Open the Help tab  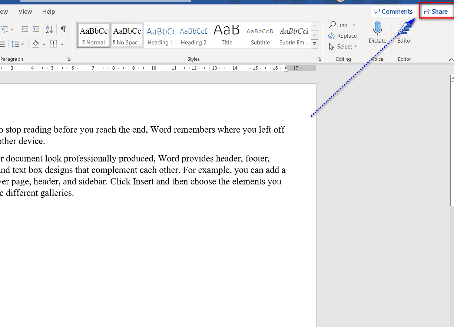(49, 11)
